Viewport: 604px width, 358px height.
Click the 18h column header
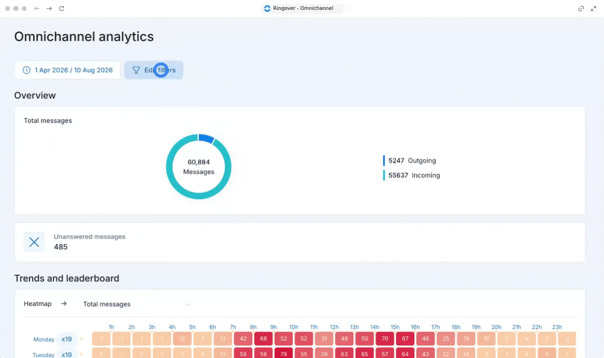pyautogui.click(x=456, y=327)
